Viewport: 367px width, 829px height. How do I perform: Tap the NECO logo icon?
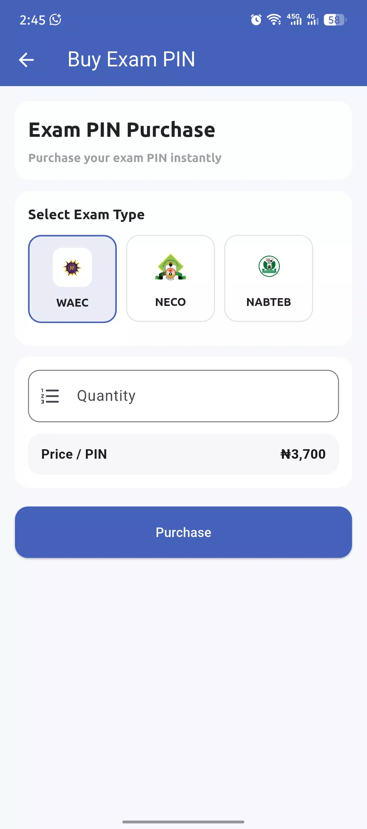pyautogui.click(x=171, y=267)
